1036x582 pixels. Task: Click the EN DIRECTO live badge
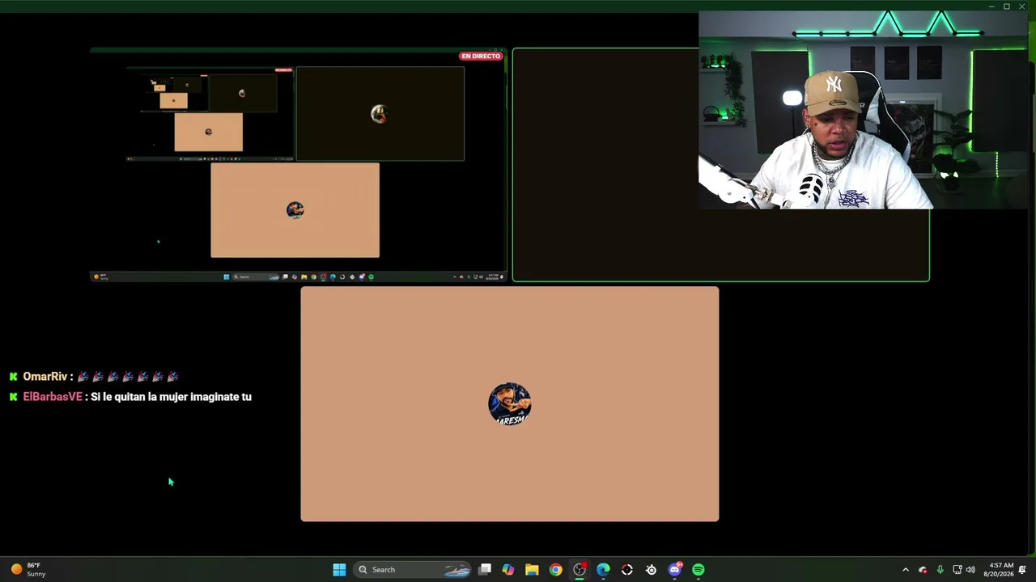point(481,57)
